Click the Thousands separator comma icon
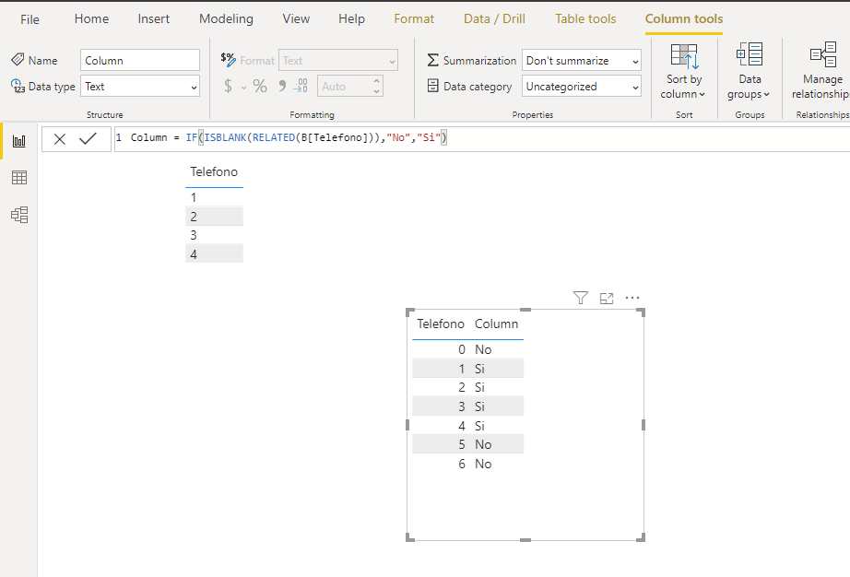850x577 pixels. coord(282,86)
